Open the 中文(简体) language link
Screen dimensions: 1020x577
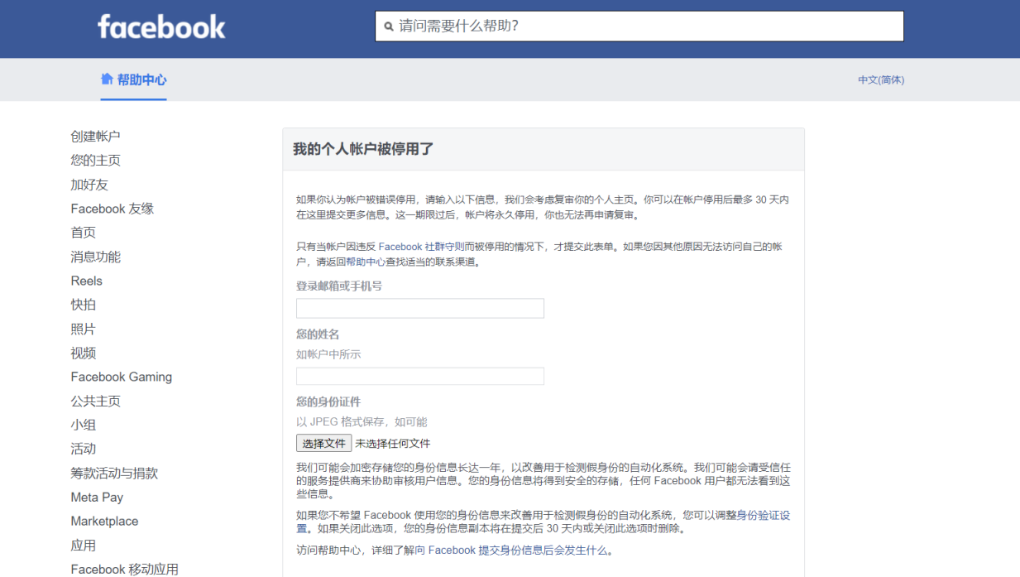(881, 79)
